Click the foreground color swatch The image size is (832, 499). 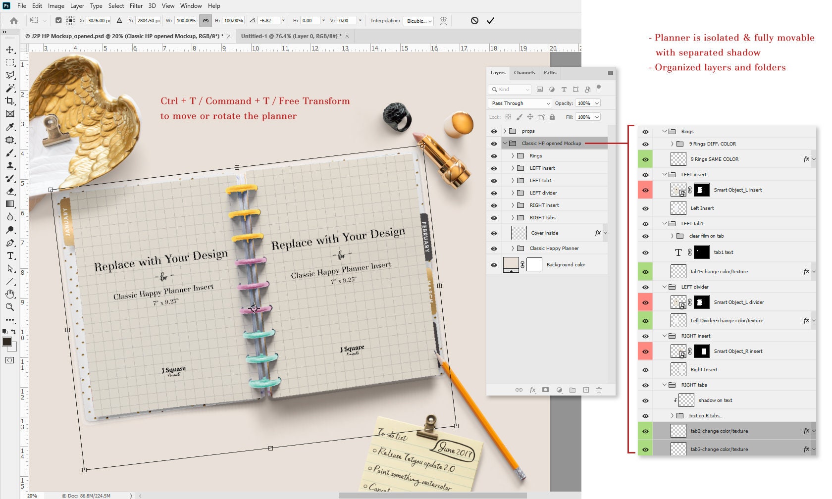coord(7,342)
